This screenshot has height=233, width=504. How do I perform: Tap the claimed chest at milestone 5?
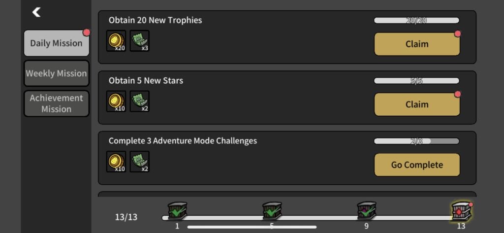(272, 211)
